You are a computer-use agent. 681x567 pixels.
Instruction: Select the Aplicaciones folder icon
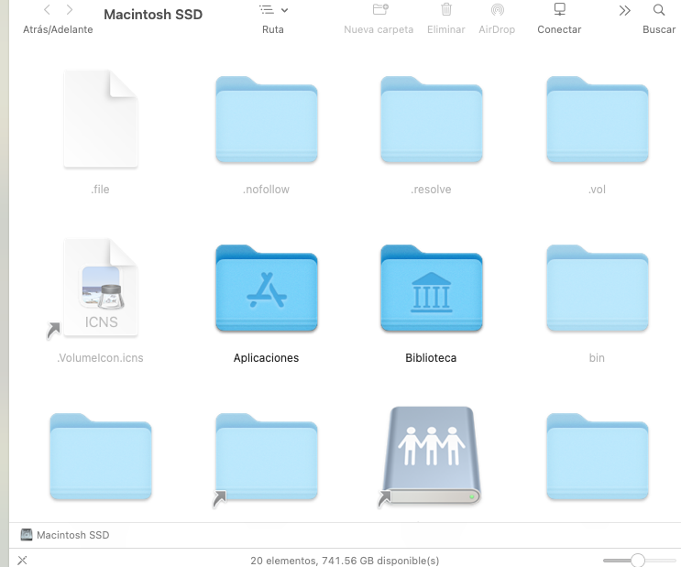267,289
